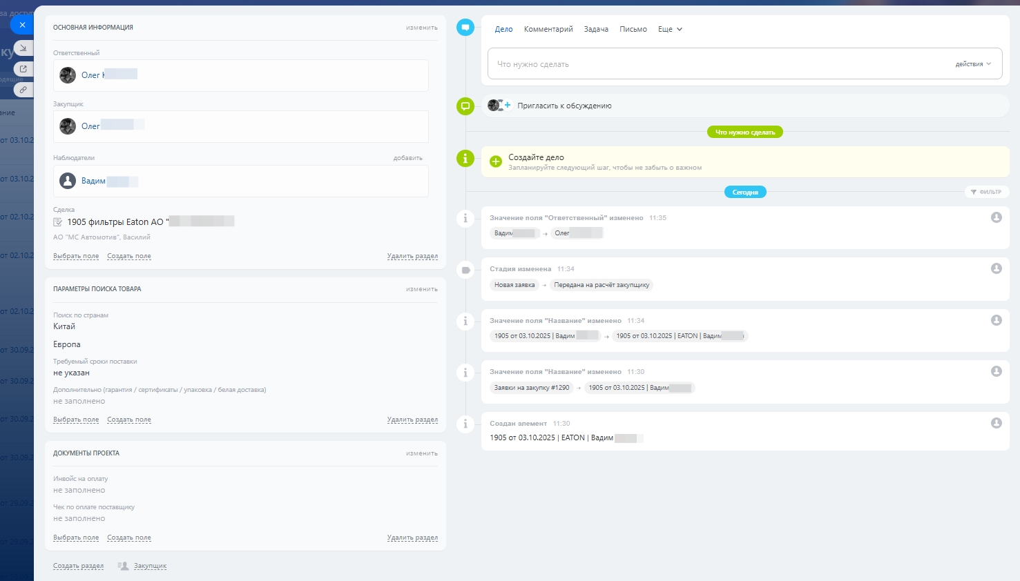Click the document icon next to deal 1905

point(58,222)
